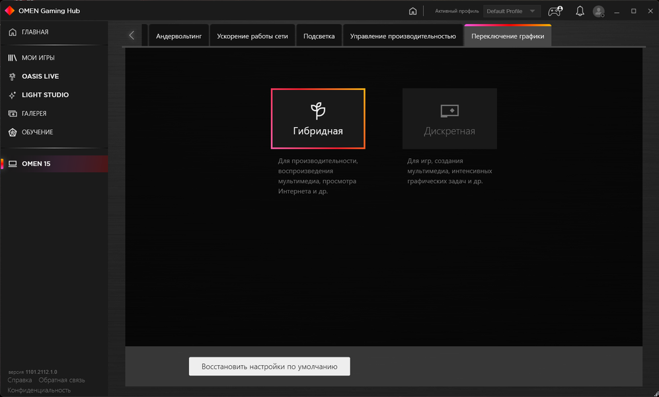Screen dimensions: 659x397
Task: Open the user account avatar
Action: click(598, 11)
